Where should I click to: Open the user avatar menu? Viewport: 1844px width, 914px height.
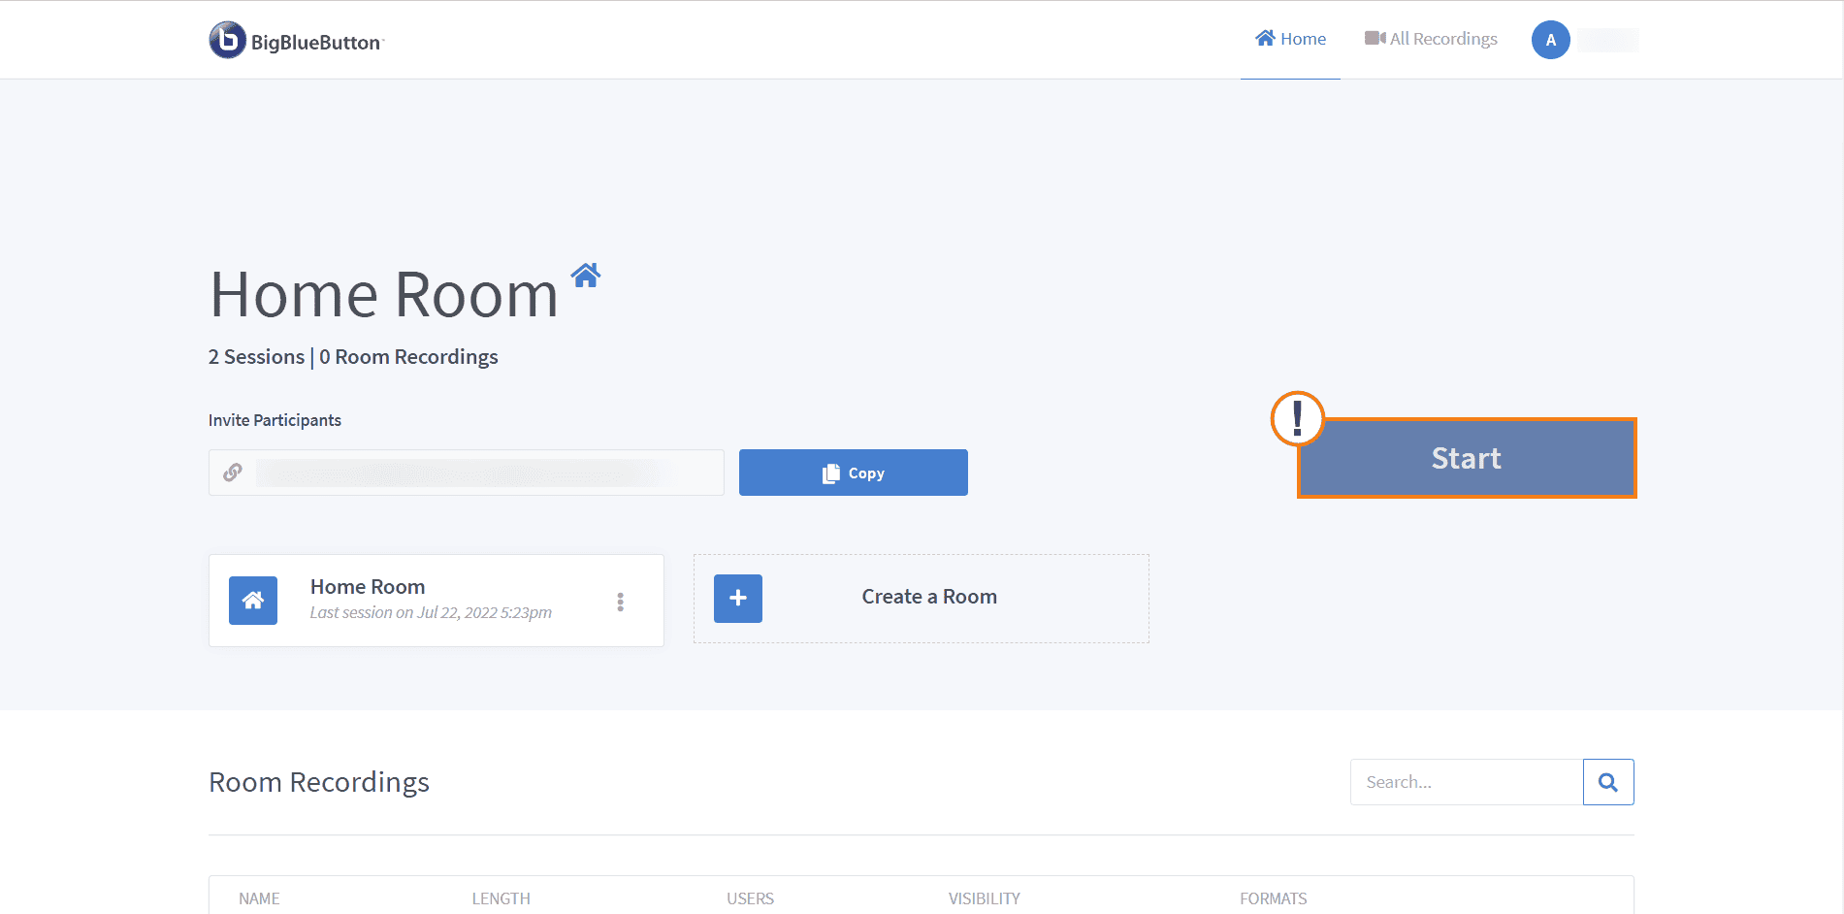tap(1550, 40)
